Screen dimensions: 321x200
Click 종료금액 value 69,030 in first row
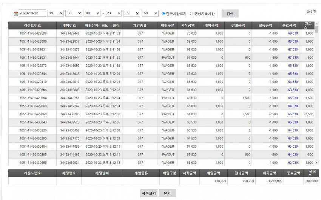click(293, 33)
